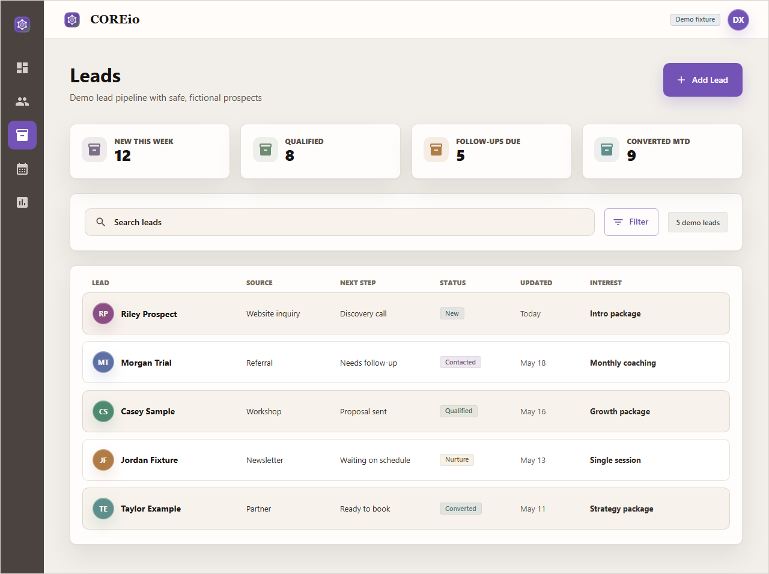The height and width of the screenshot is (574, 769).
Task: Open the DX user avatar menu
Action: click(x=738, y=20)
